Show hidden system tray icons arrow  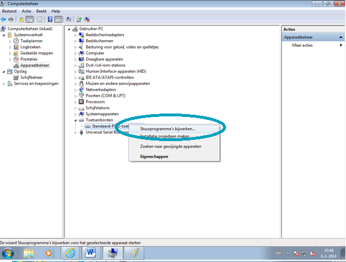(x=287, y=253)
